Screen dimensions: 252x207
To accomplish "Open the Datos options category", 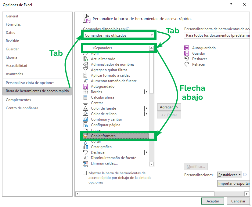I will (37, 32).
